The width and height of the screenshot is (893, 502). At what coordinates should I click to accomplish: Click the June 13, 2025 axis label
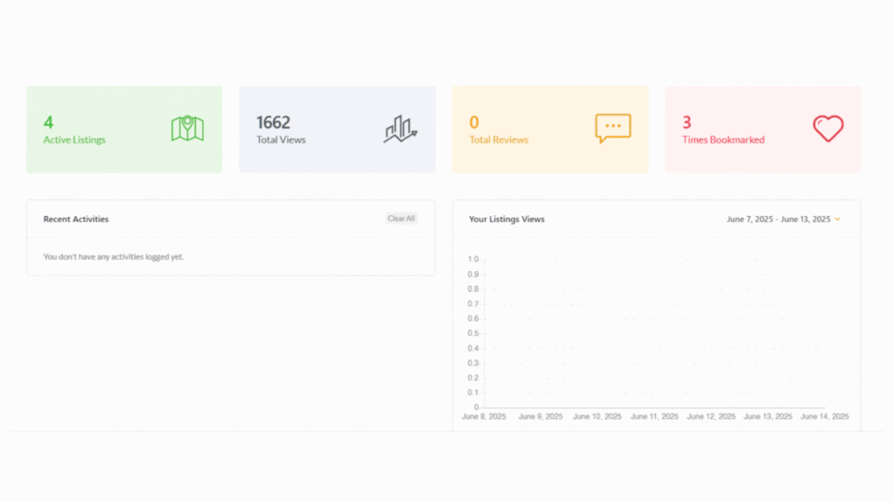[769, 417]
